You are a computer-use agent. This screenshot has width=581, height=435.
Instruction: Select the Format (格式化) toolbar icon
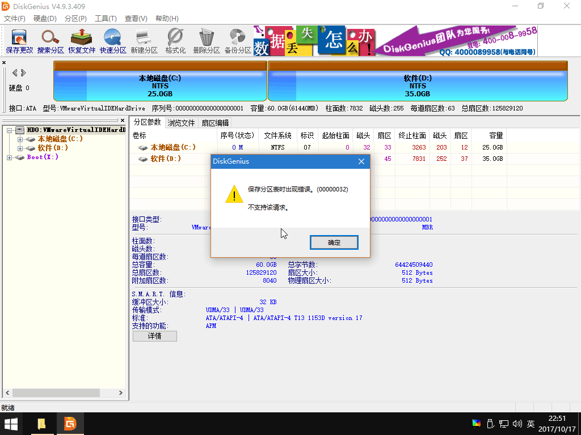pyautogui.click(x=175, y=41)
